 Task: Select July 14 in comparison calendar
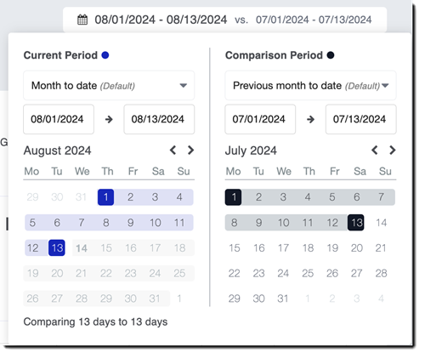pyautogui.click(x=381, y=223)
